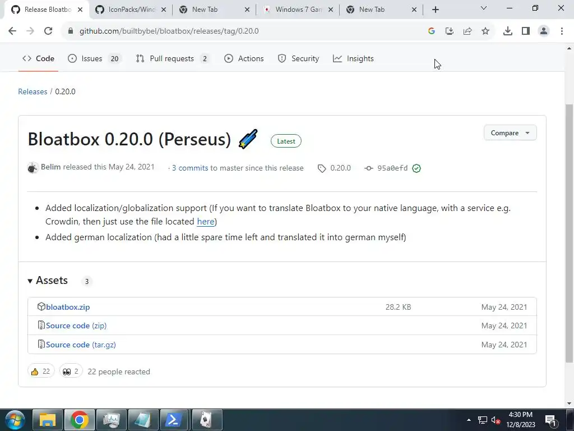
Task: Open PowerShell from the taskbar
Action: 175,420
